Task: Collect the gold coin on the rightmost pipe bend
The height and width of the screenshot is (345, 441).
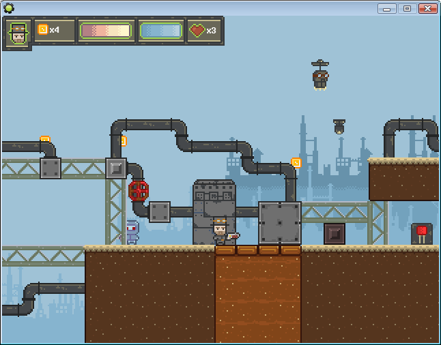Action: (x=296, y=162)
